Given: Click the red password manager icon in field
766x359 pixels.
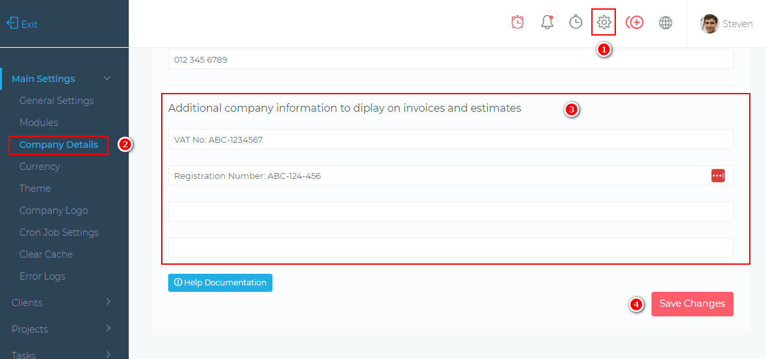Looking at the screenshot, I should (x=717, y=176).
